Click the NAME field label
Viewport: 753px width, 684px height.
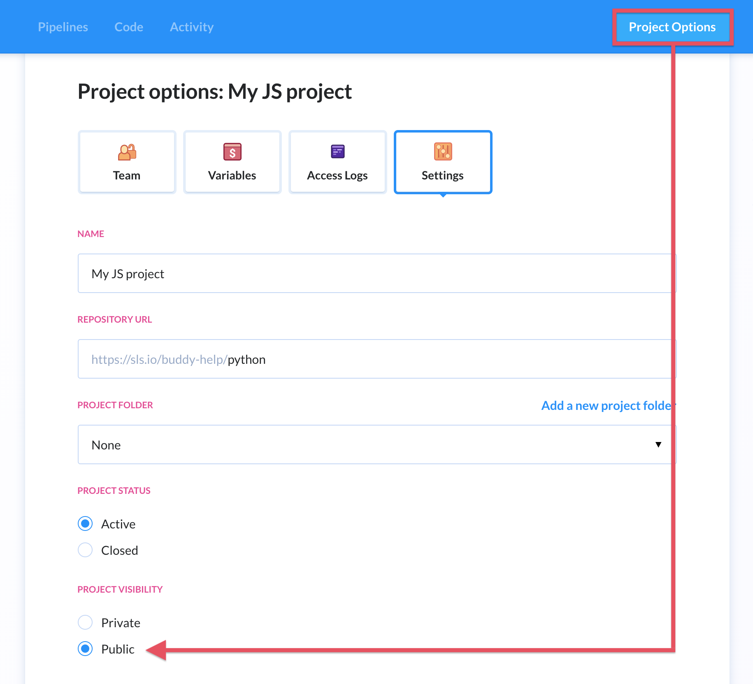pyautogui.click(x=91, y=234)
